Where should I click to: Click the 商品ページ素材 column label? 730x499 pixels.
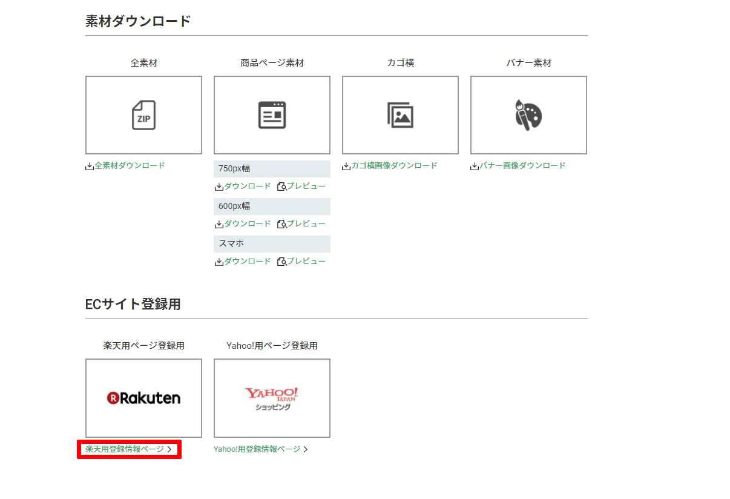click(272, 63)
